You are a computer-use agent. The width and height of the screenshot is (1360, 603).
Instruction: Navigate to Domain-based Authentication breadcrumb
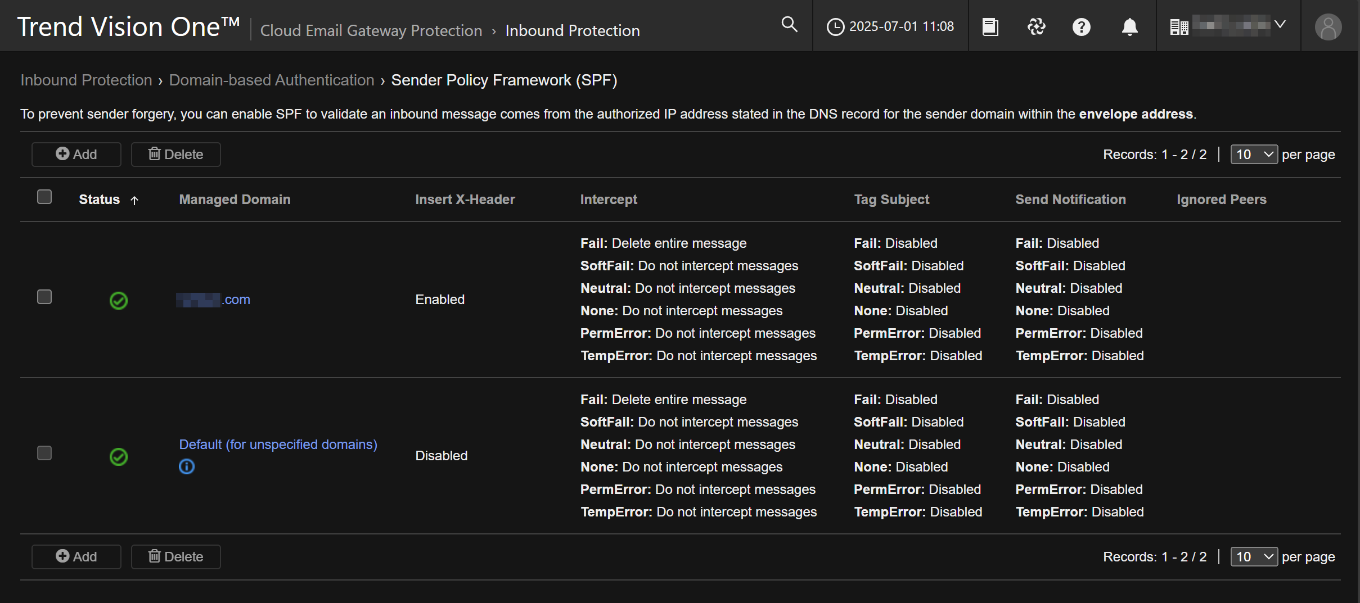[x=272, y=80]
